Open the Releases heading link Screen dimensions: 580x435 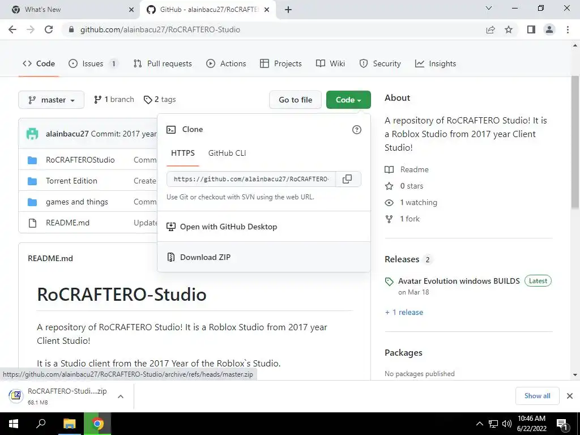click(x=402, y=259)
